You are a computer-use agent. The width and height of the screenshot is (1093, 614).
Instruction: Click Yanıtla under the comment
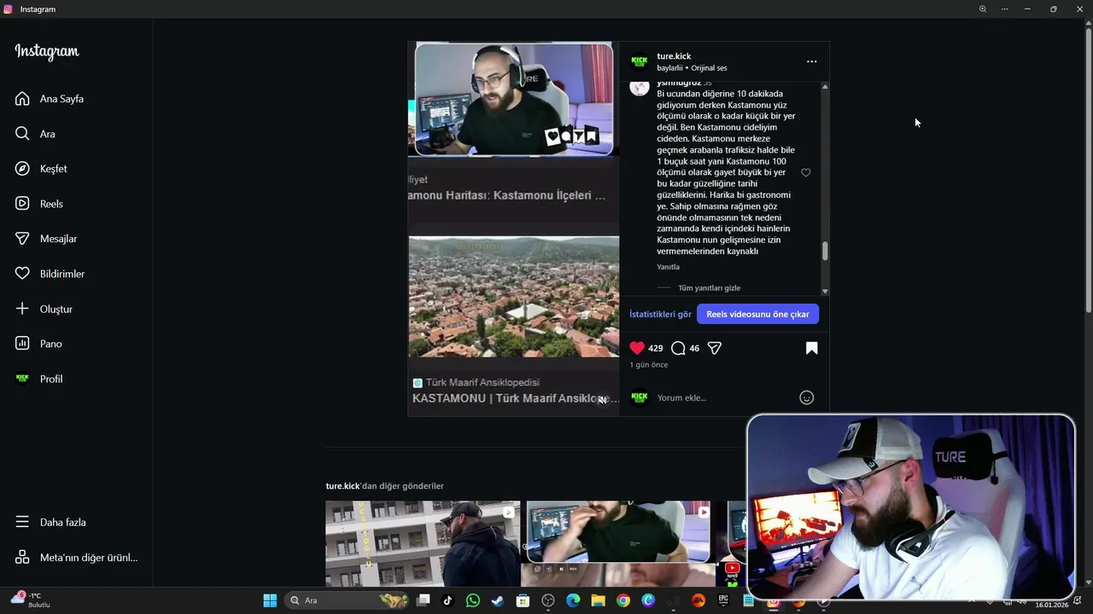(668, 267)
